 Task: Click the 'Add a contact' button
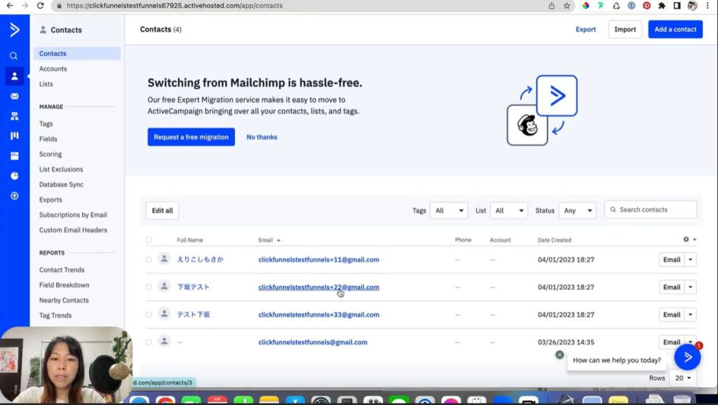pyautogui.click(x=675, y=29)
